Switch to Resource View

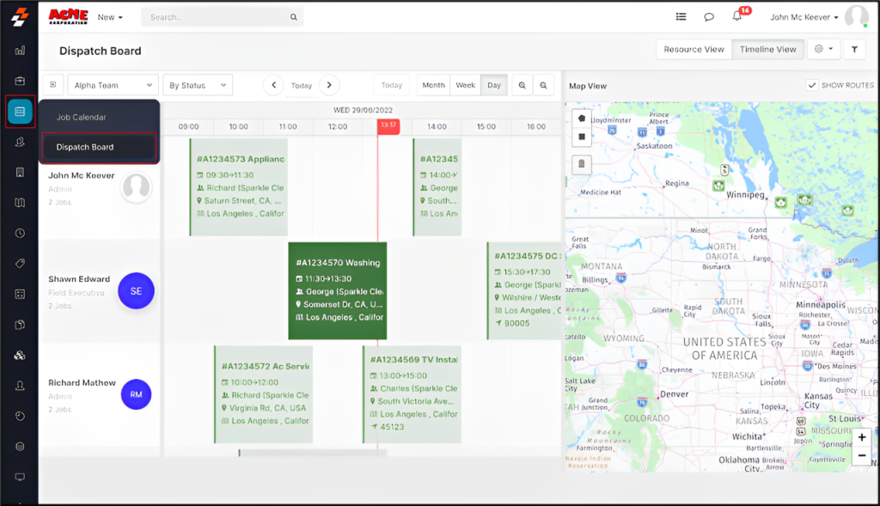[x=694, y=49]
